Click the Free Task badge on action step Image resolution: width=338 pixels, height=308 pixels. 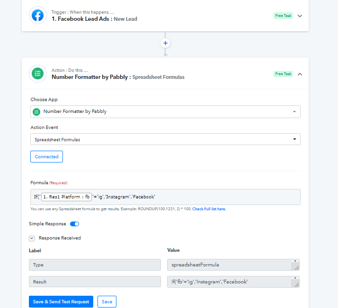point(283,74)
